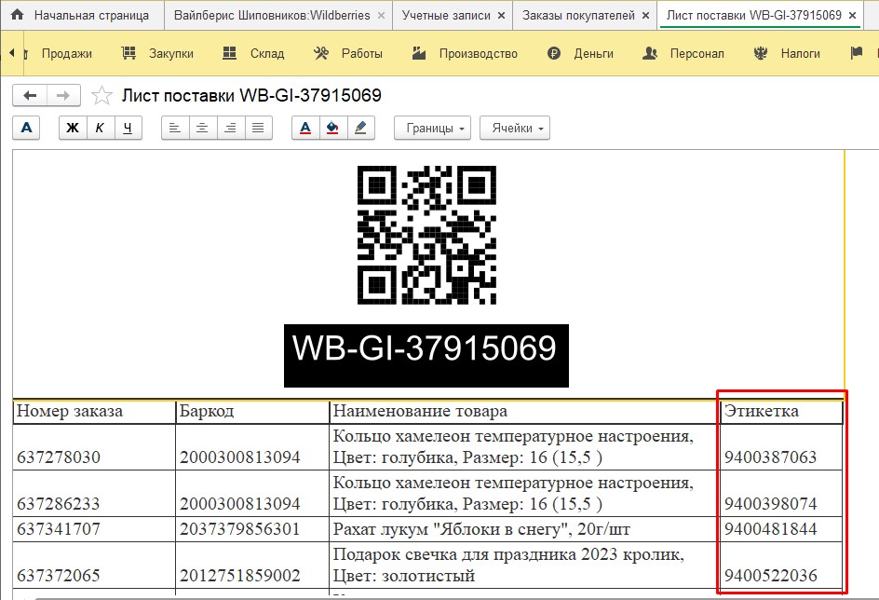Viewport: 879px width, 600px height.
Task: Align text to the right
Action: coord(230,128)
